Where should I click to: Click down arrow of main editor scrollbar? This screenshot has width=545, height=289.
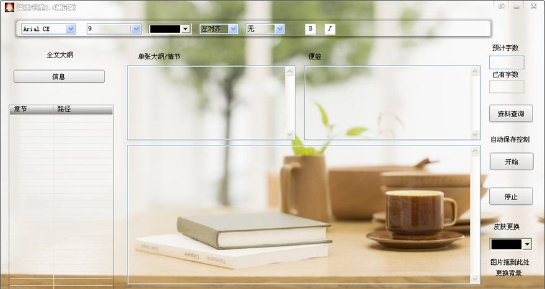point(475,278)
